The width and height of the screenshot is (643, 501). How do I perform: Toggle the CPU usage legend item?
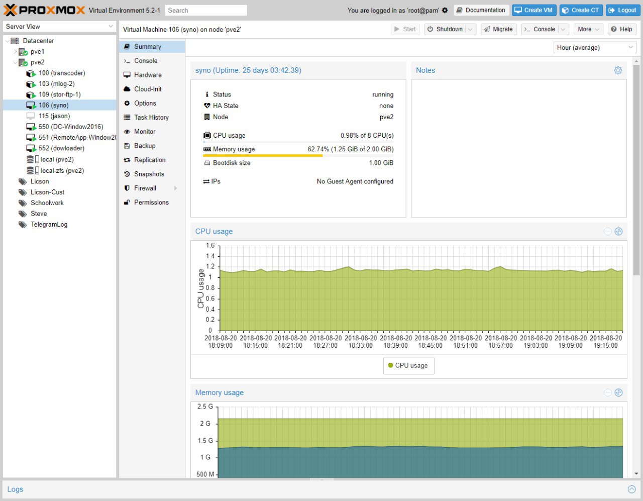tap(408, 365)
